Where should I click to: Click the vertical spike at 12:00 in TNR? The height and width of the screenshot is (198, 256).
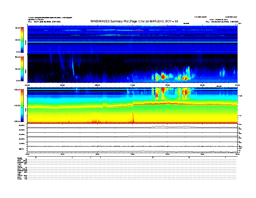(133, 116)
